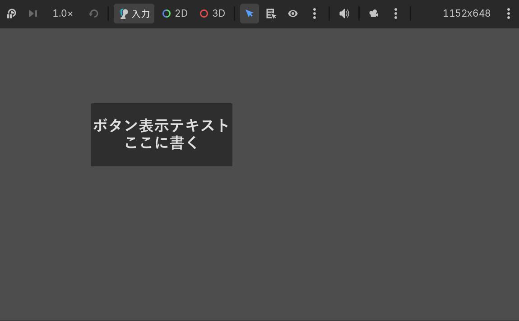Select the 2D node selection mode
The height and width of the screenshot is (321, 519).
pos(175,14)
